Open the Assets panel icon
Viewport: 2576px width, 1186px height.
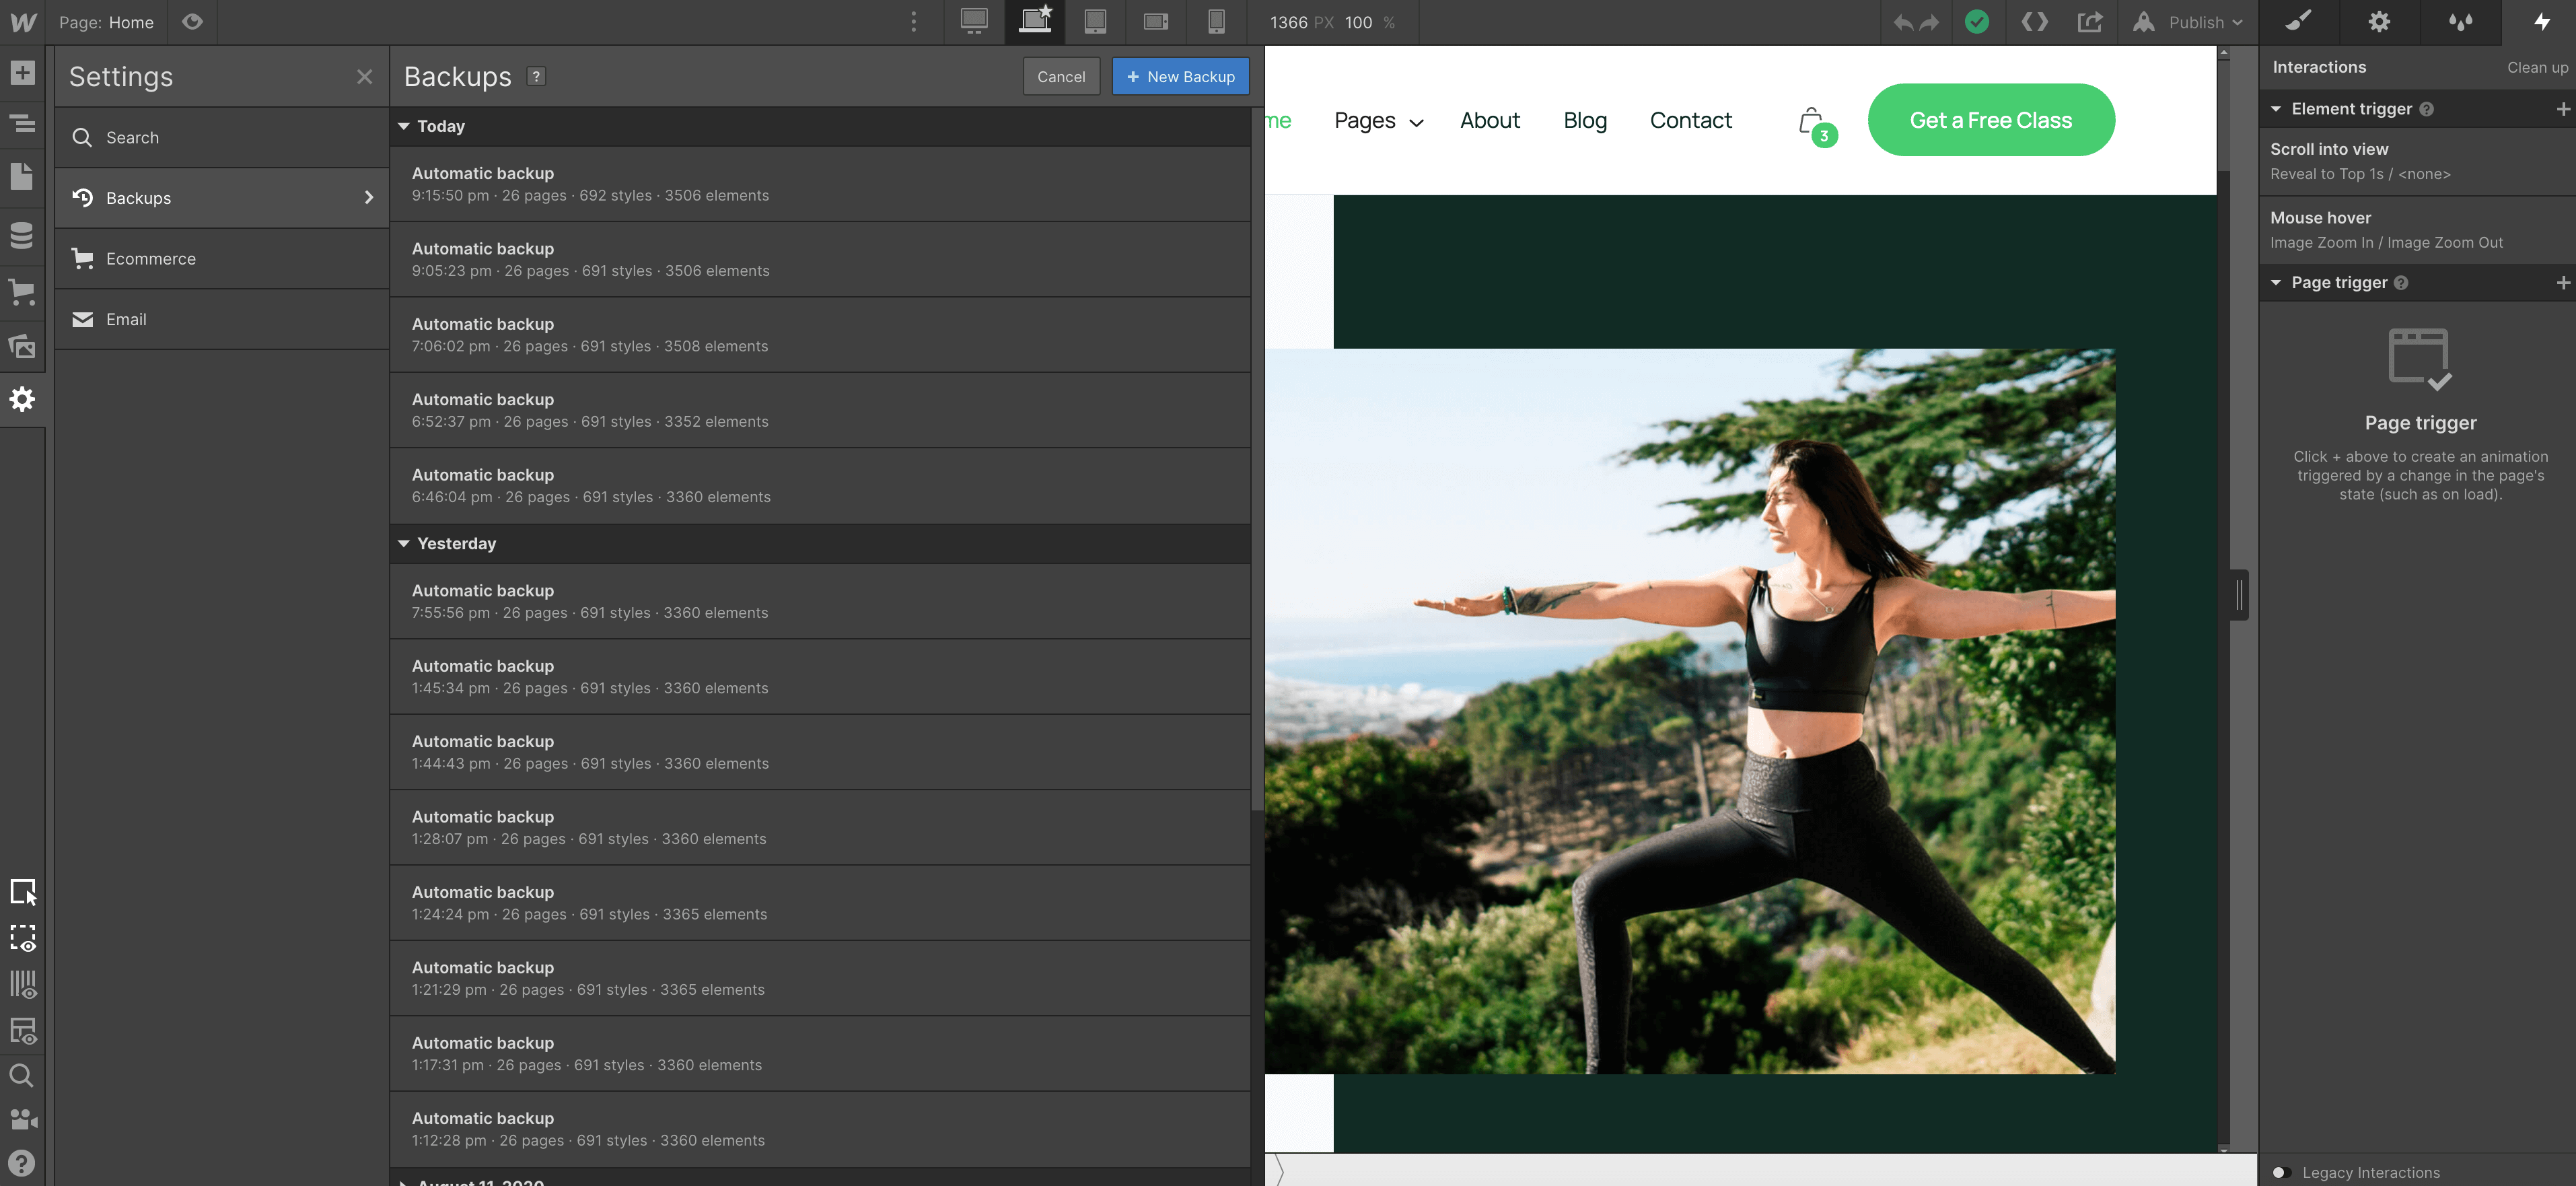pos(22,347)
